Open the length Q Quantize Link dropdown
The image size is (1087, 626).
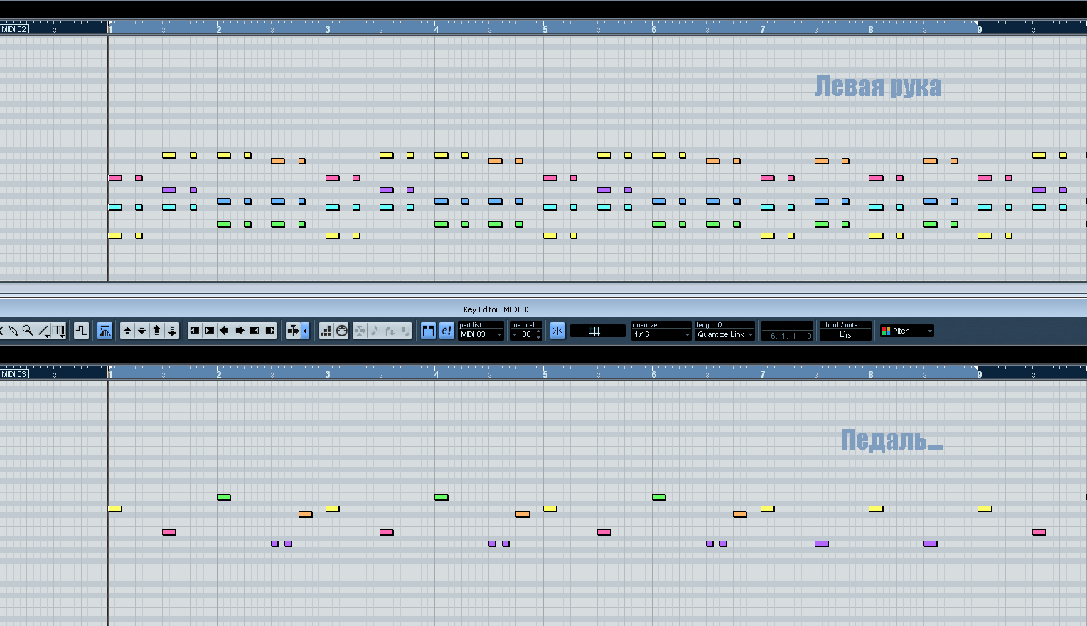(x=725, y=334)
